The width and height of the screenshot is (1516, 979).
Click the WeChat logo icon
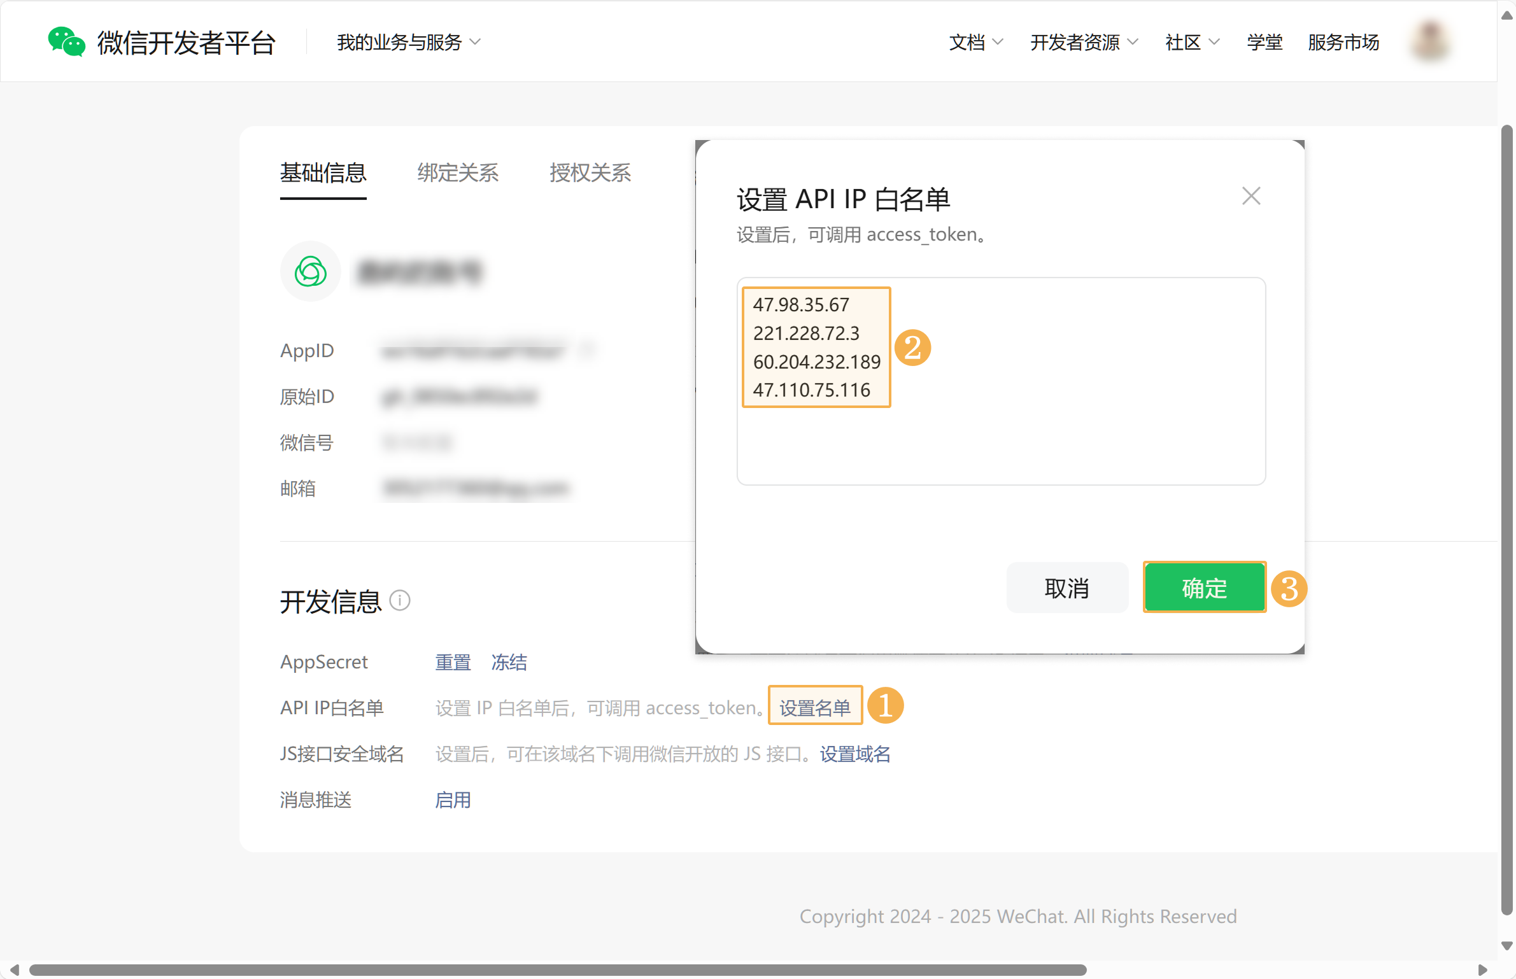point(66,42)
